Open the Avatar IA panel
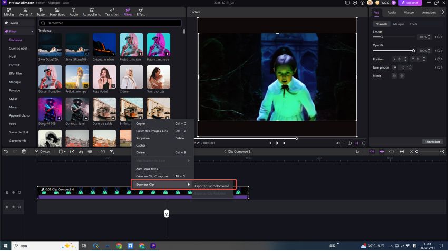 [27, 12]
